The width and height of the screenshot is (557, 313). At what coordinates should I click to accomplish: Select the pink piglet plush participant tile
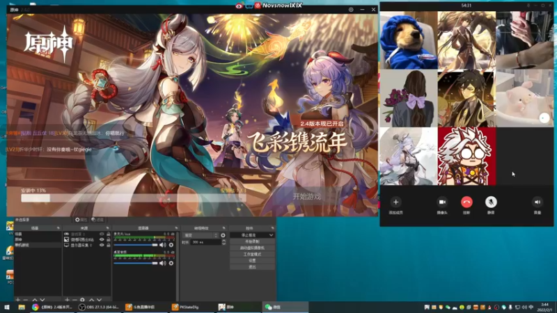coord(525,98)
